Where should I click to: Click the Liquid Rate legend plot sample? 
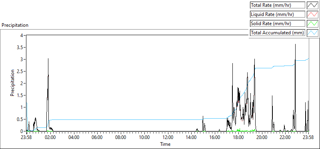pos(312,14)
